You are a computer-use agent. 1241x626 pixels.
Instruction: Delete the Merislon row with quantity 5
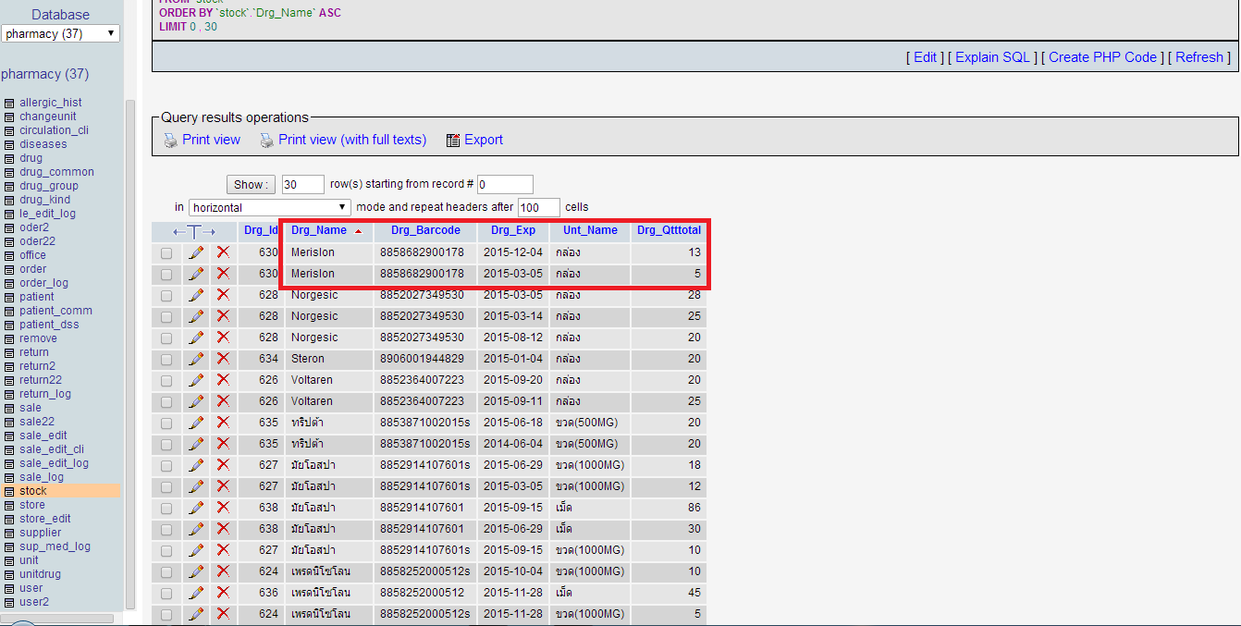coord(223,274)
